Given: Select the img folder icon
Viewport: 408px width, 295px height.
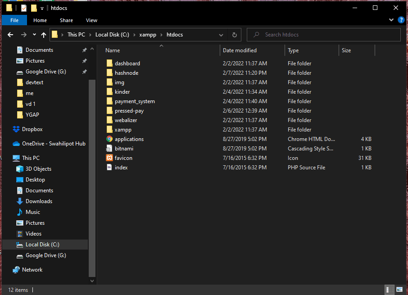Looking at the screenshot, I should pos(109,82).
